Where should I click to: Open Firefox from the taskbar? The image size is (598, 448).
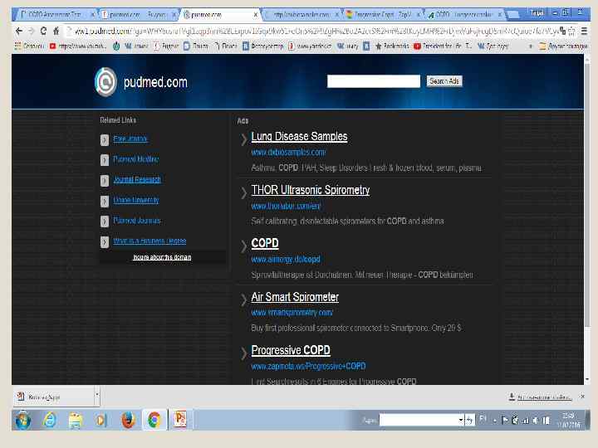pos(128,420)
